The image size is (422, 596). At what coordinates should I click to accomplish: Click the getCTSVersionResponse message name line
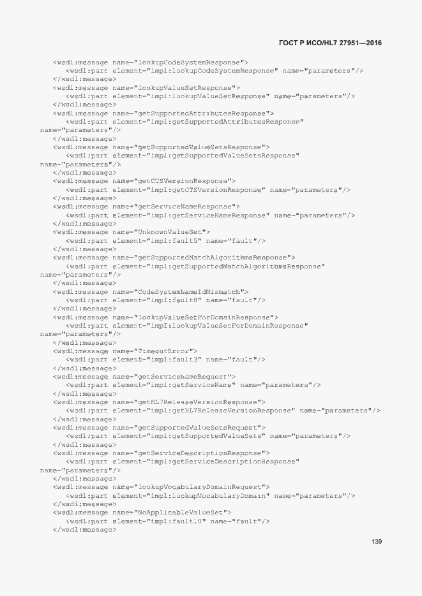(x=144, y=181)
